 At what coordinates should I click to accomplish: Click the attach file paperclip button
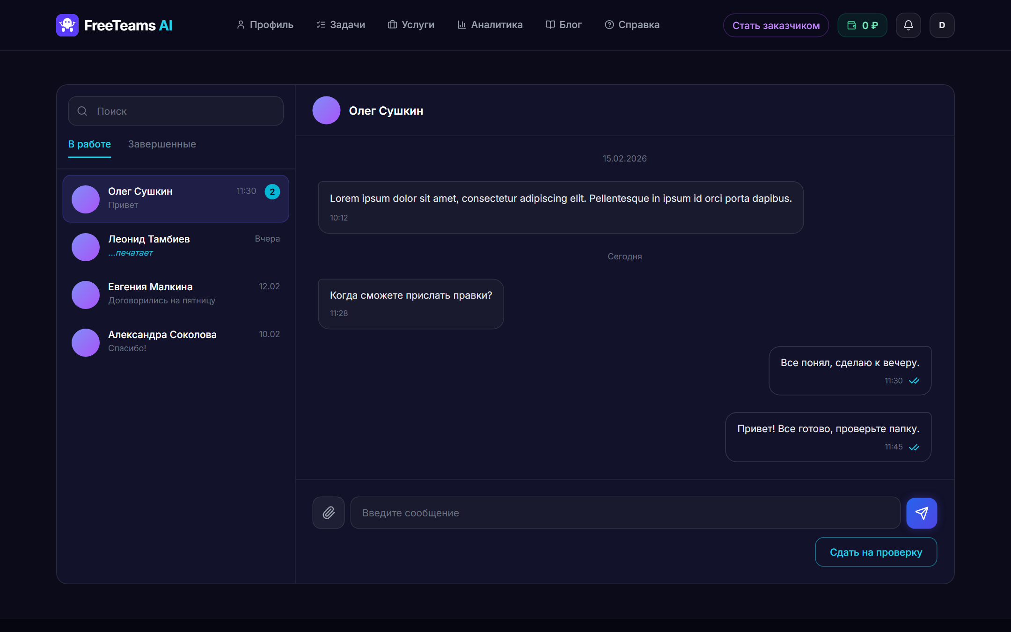tap(329, 513)
